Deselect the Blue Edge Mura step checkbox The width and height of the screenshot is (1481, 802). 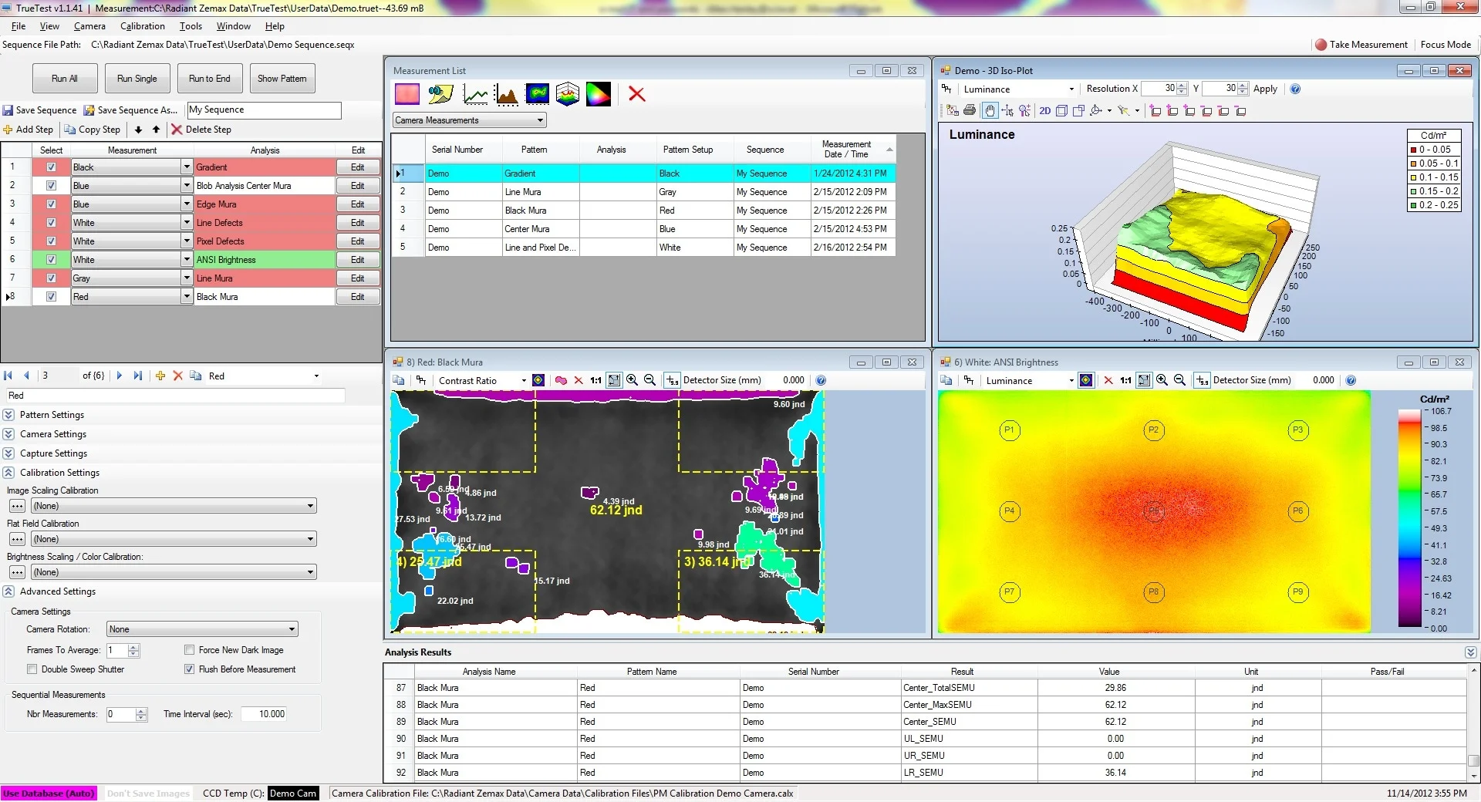[x=51, y=204]
